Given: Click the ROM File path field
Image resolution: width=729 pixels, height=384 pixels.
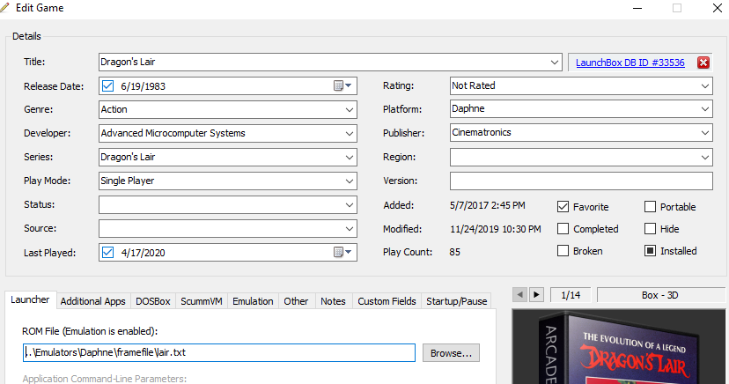Looking at the screenshot, I should click(219, 352).
